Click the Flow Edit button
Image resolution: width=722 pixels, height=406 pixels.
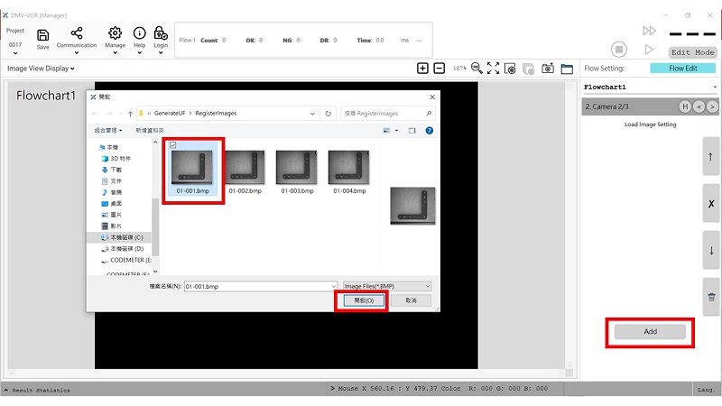(x=683, y=69)
